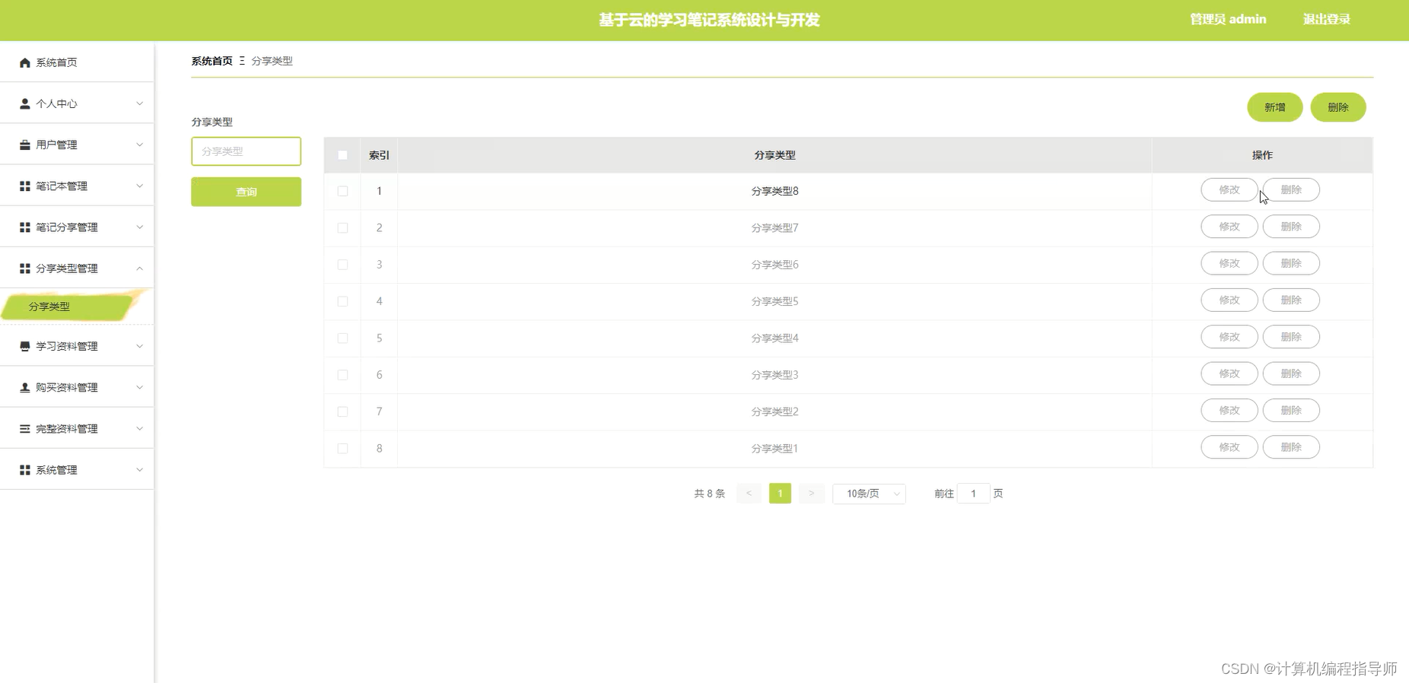Viewport: 1409px width, 683px height.
Task: Click 删除 for row 分享类型8
Action: click(1291, 190)
